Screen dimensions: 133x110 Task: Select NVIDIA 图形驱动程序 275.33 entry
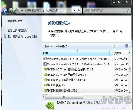tap(77, 91)
